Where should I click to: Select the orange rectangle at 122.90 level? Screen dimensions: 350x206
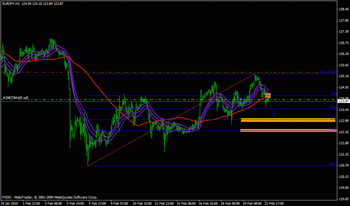pyautogui.click(x=288, y=120)
